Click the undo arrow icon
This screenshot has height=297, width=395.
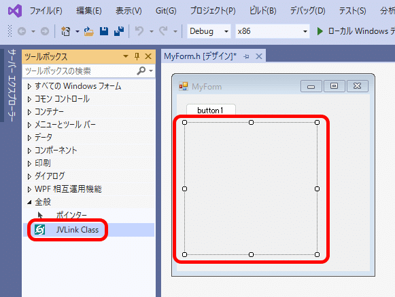click(x=139, y=31)
